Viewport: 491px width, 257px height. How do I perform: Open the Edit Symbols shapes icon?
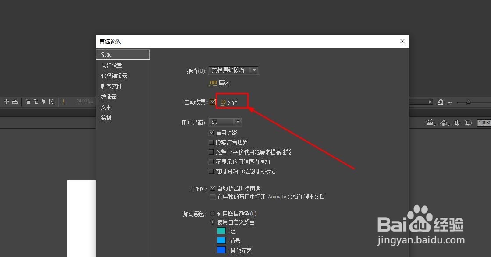(445, 123)
